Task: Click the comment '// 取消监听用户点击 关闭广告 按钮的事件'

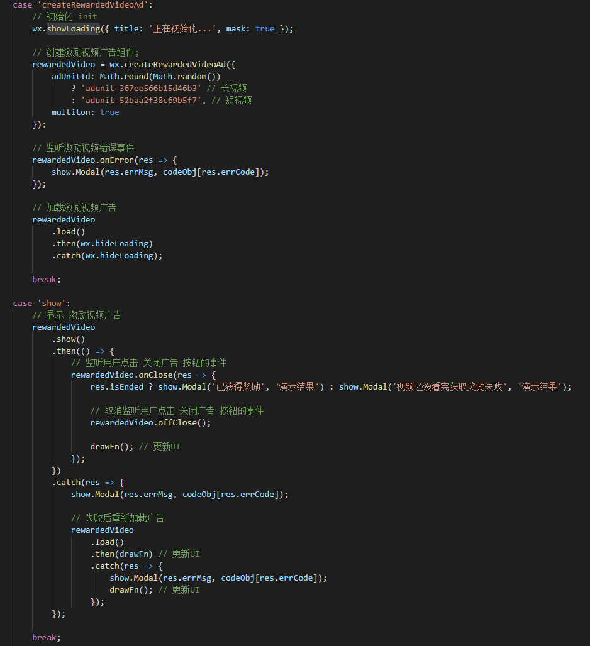Action: (x=177, y=411)
